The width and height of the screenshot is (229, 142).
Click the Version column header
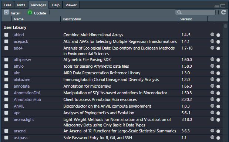click(193, 19)
